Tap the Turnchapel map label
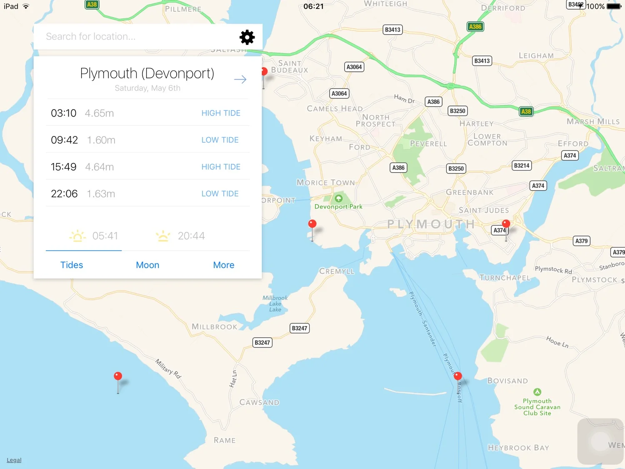 [x=505, y=278]
